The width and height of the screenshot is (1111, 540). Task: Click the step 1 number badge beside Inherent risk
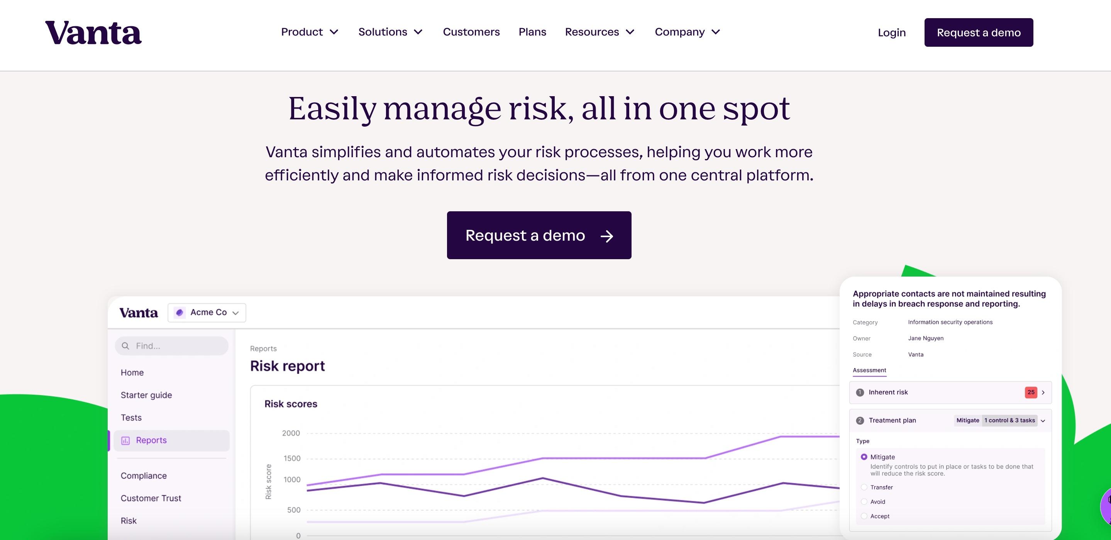coord(860,392)
